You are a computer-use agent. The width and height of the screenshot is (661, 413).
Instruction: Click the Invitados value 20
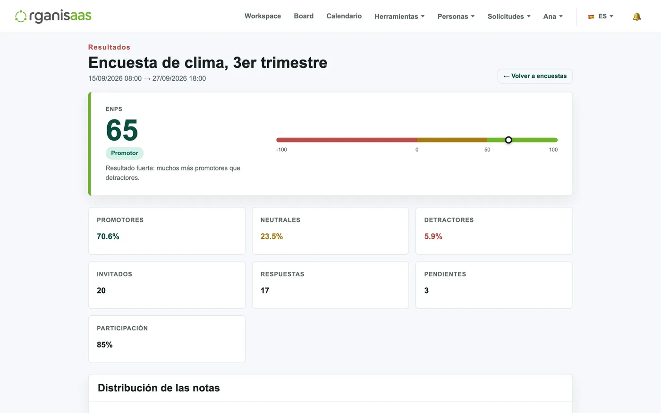click(x=101, y=291)
